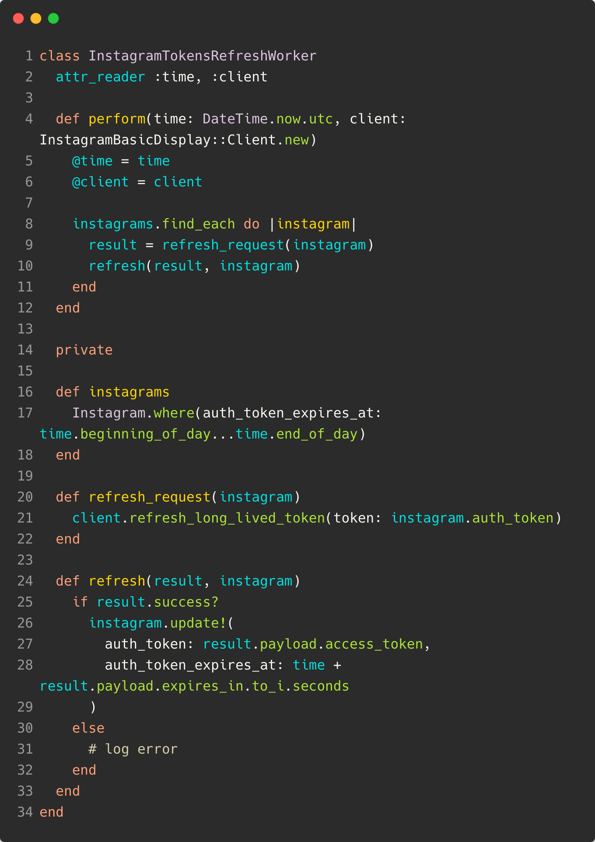Click :client symbol on line 2
The image size is (595, 842).
point(239,77)
